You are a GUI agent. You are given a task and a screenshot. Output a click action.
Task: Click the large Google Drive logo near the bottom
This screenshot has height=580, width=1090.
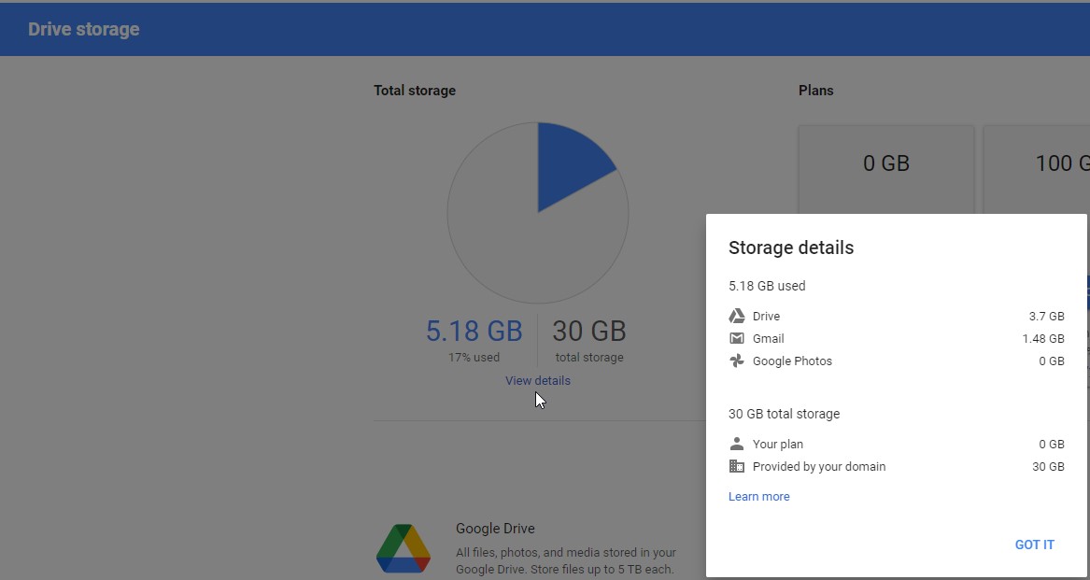tap(403, 548)
